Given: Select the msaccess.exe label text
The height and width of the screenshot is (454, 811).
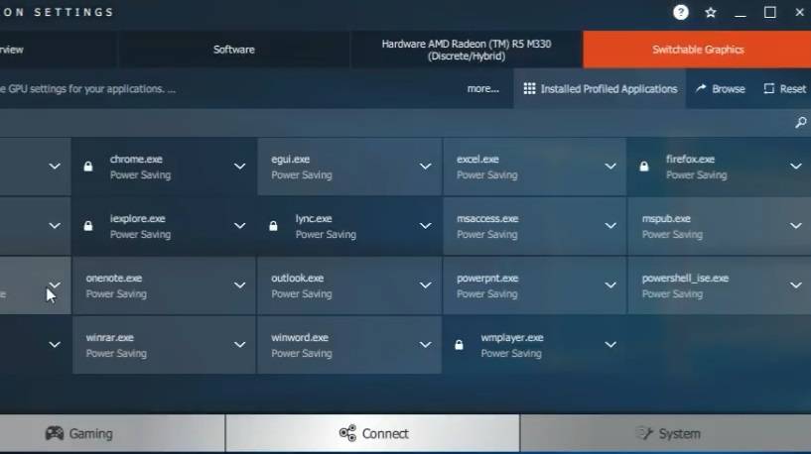Looking at the screenshot, I should click(x=487, y=218).
